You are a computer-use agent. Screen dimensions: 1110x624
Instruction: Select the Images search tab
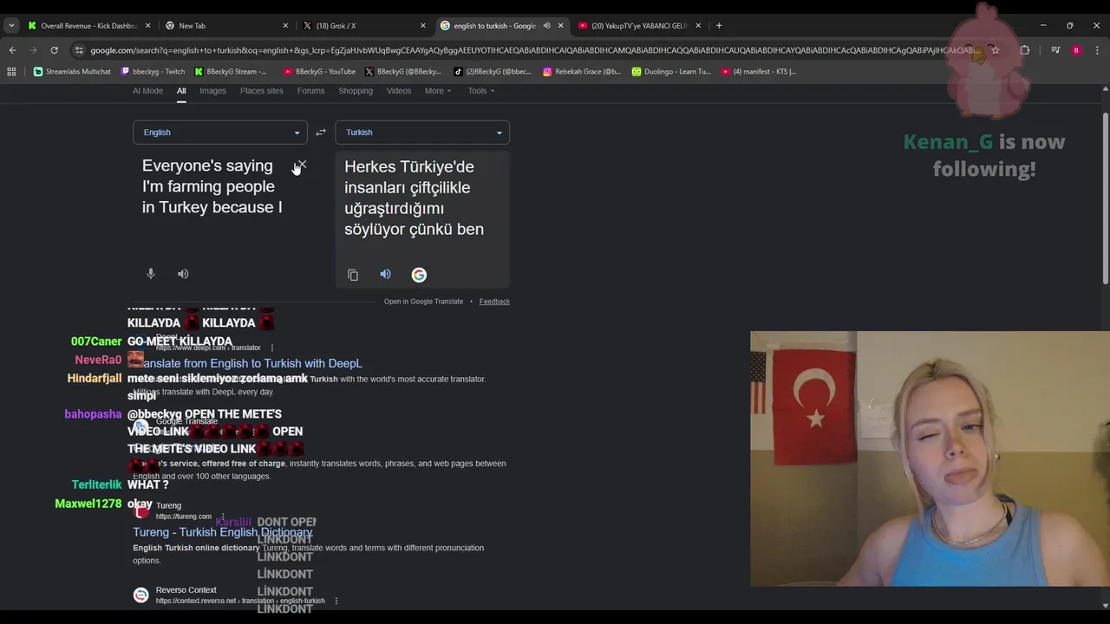(212, 90)
